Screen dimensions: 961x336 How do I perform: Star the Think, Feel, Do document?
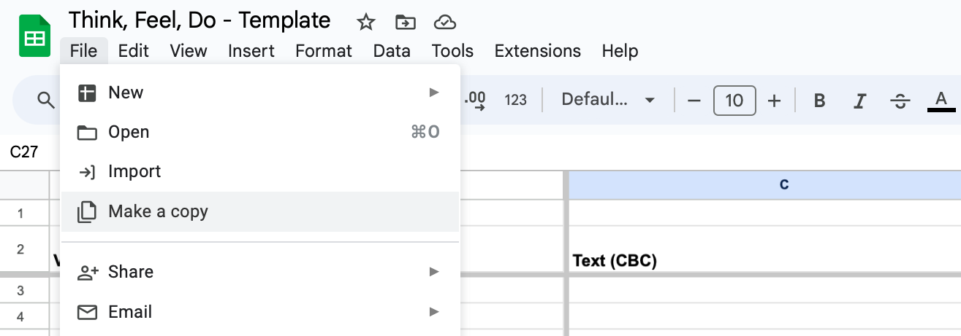(365, 23)
